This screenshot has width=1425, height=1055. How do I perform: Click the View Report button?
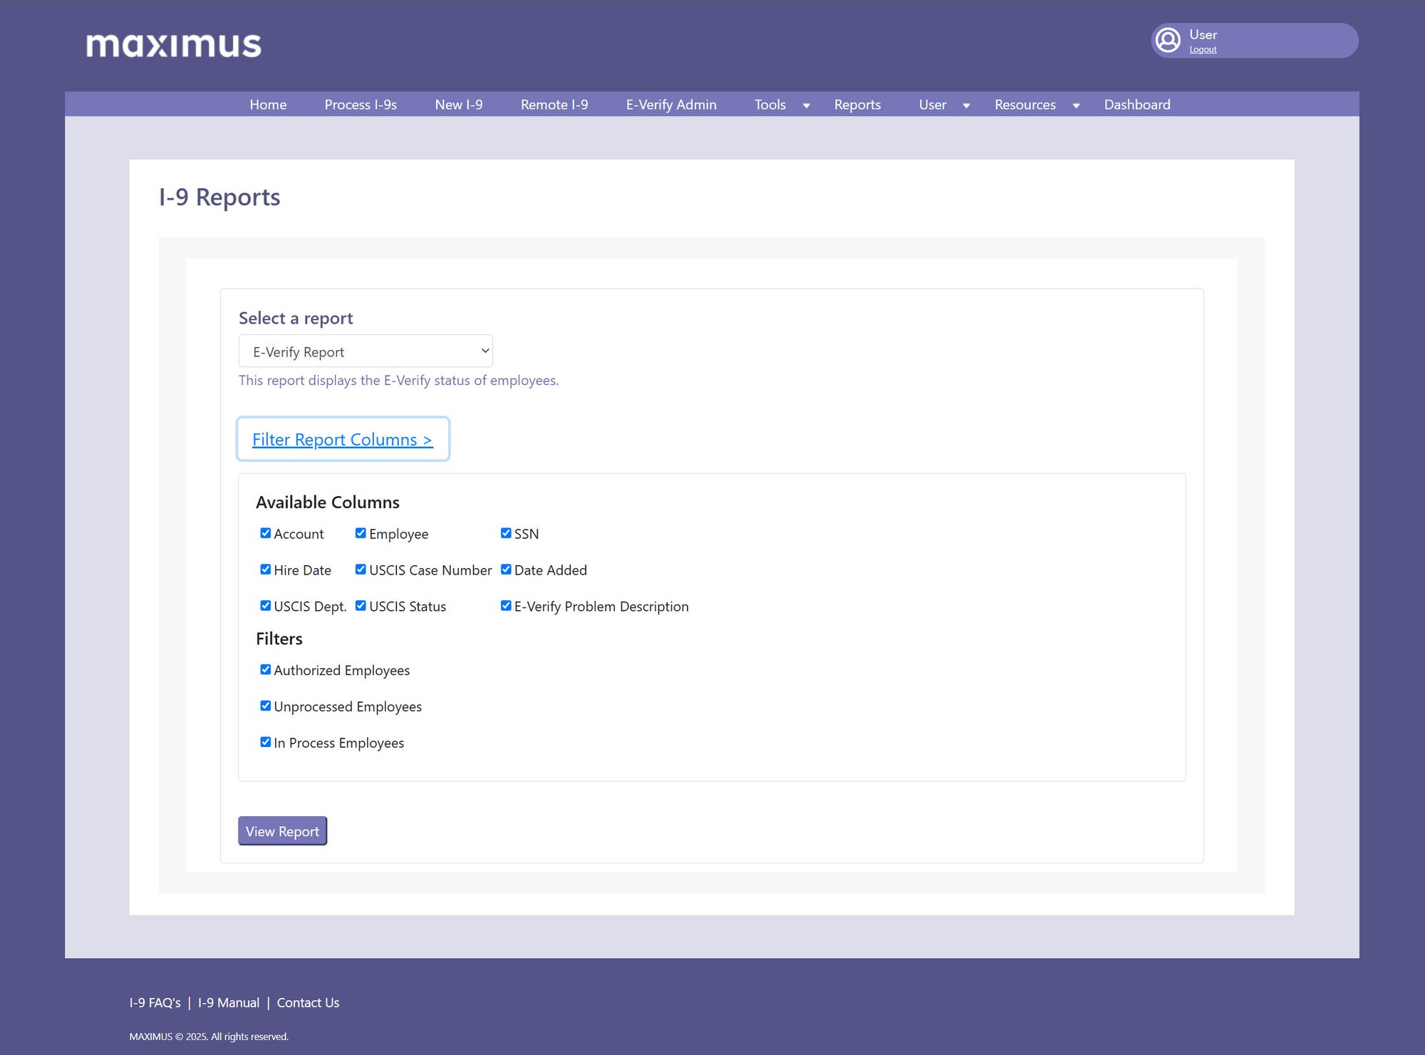(x=282, y=830)
